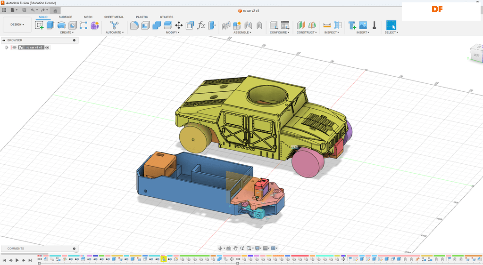The image size is (483, 265).
Task: Jump to timeline beginning
Action: point(4,260)
